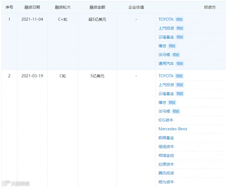Screen dimensions: 226x188
Task: Open 相城金控 investor link
Action: point(166,155)
